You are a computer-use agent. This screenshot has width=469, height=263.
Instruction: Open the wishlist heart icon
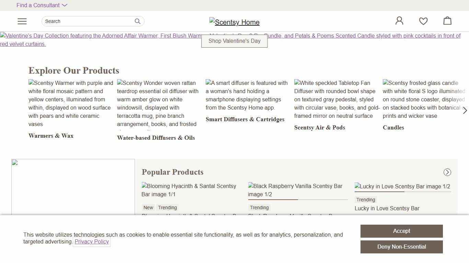pos(423,21)
